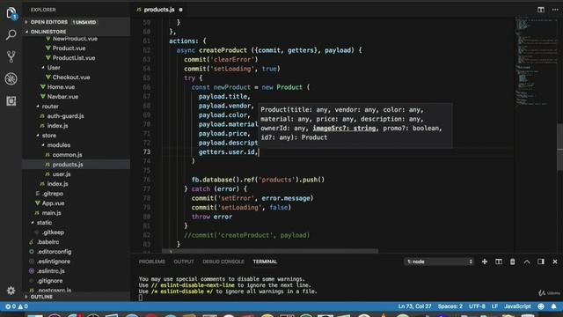Open .eslintignore file
563x317 pixels.
[x=54, y=262]
